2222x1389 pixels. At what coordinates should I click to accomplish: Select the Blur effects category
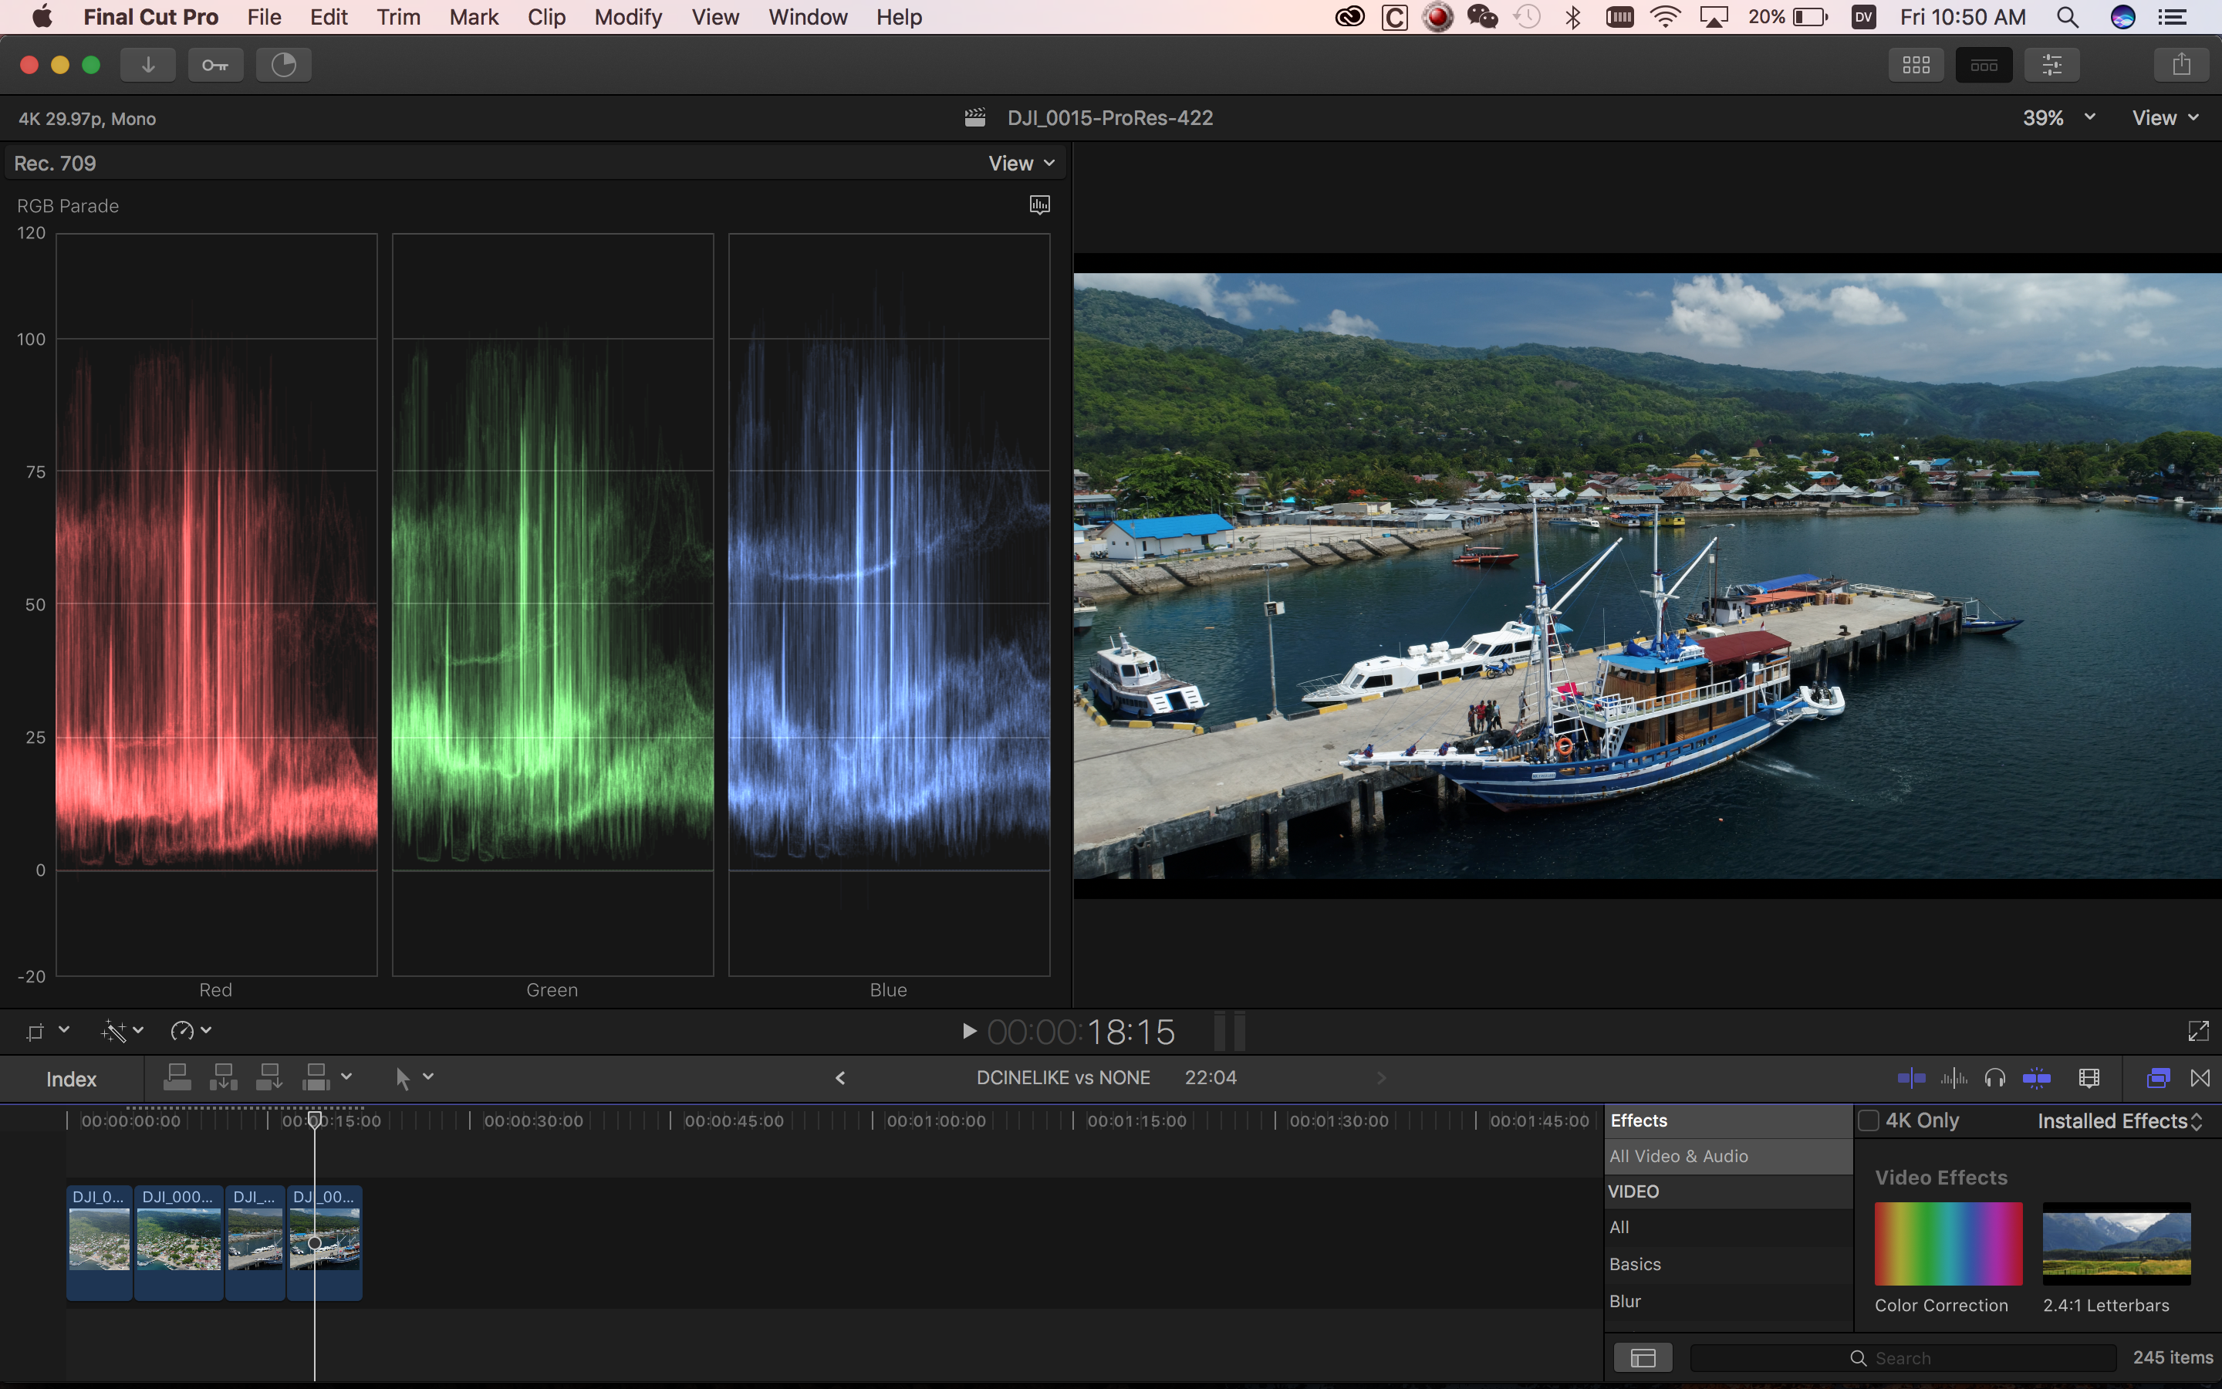pos(1728,1302)
